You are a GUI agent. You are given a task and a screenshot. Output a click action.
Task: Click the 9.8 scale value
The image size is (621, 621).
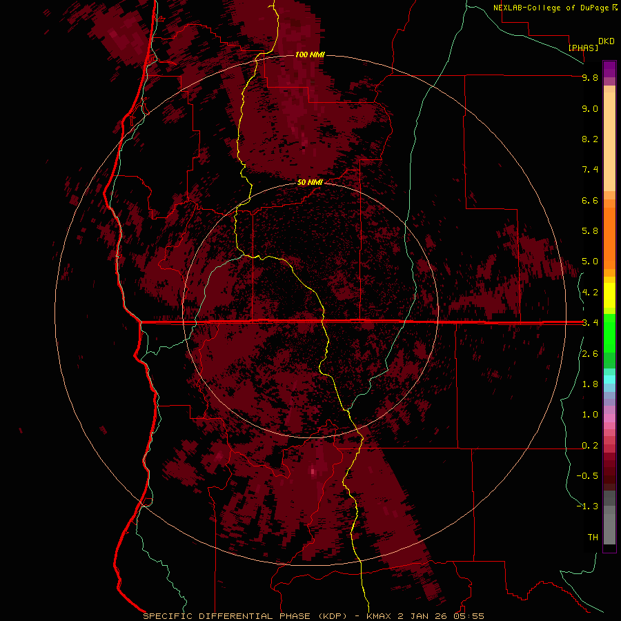click(x=590, y=77)
